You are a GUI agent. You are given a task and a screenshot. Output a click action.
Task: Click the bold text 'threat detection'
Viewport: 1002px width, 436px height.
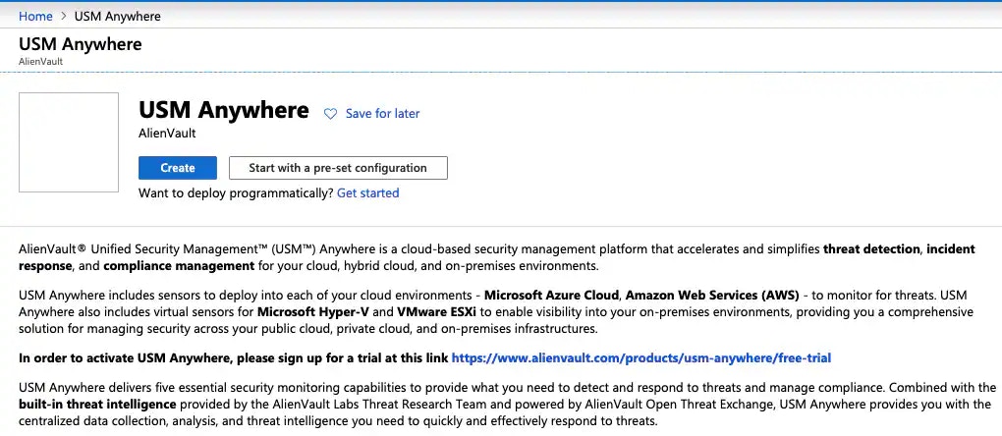(x=871, y=249)
